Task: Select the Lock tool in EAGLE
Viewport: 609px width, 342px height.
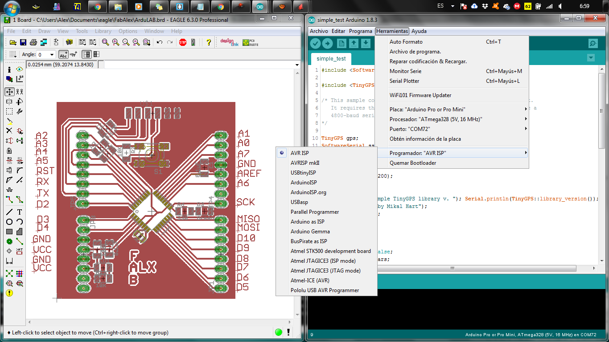Action: click(x=9, y=151)
